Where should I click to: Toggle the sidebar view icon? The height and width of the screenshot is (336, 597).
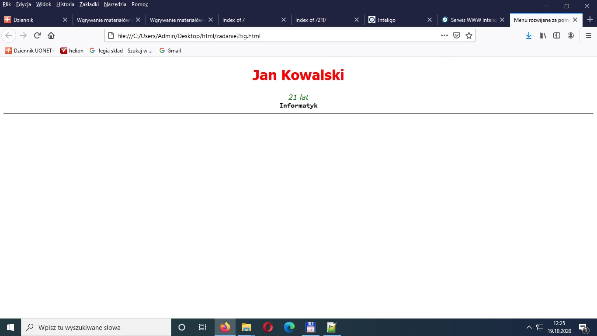pos(557,35)
